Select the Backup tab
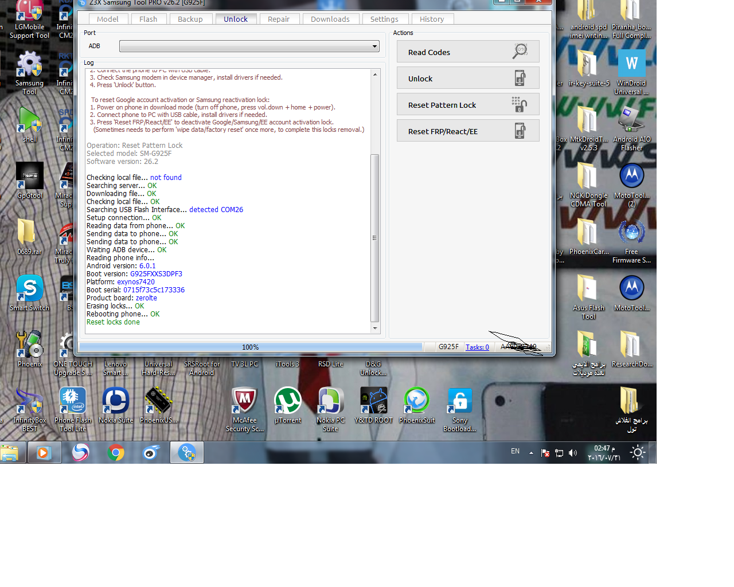This screenshot has width=734, height=587. 190,19
